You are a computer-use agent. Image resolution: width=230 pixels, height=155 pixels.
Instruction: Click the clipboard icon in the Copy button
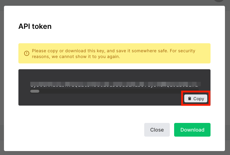190,98
